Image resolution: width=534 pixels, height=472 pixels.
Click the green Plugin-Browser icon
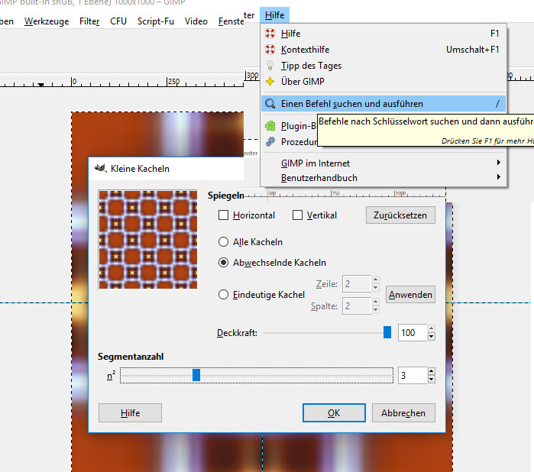point(270,126)
